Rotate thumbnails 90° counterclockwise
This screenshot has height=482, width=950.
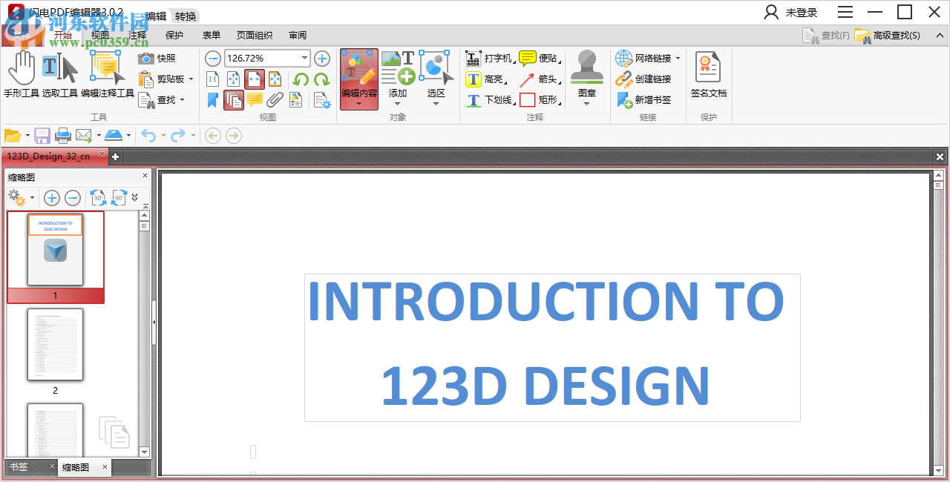pos(98,198)
